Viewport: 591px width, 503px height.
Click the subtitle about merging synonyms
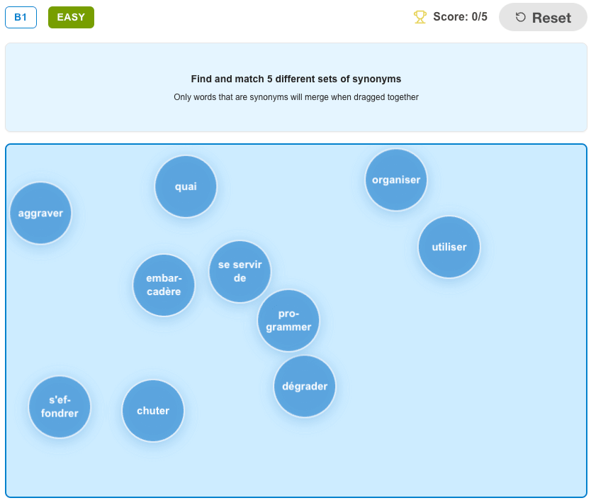[295, 96]
